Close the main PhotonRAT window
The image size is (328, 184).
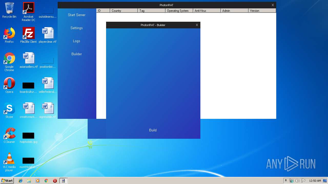[x=273, y=5]
